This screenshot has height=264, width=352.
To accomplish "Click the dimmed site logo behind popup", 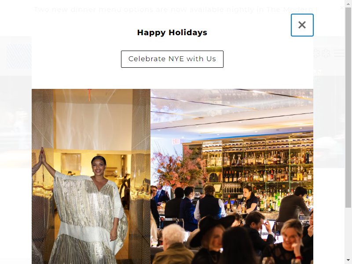I will [x=19, y=56].
